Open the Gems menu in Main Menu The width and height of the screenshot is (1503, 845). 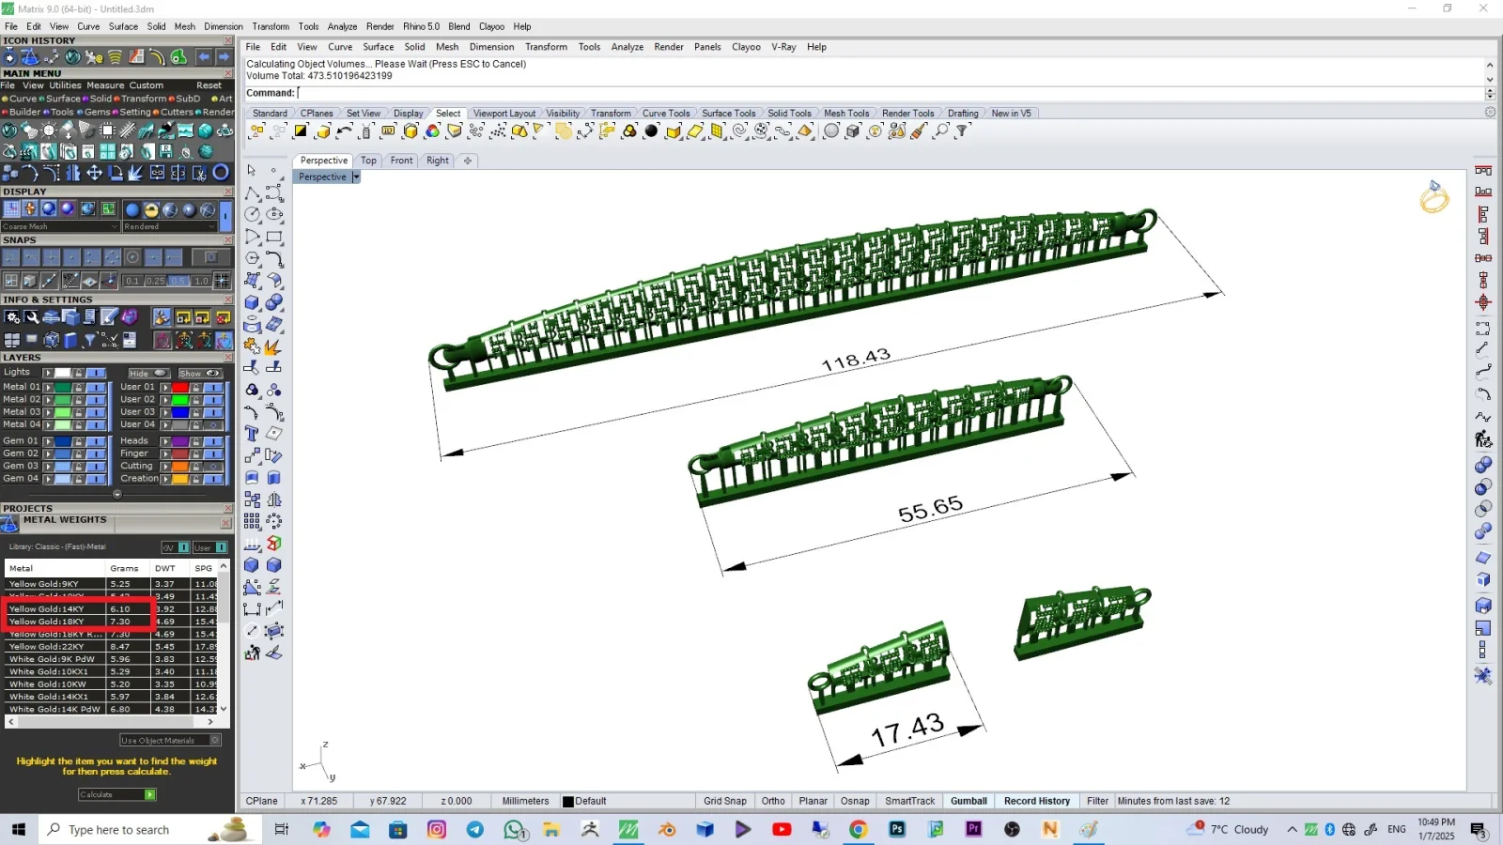tap(98, 112)
